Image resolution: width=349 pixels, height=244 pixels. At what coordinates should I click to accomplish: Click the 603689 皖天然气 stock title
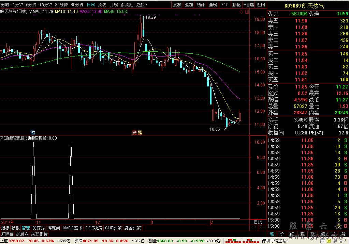tap(304, 6)
